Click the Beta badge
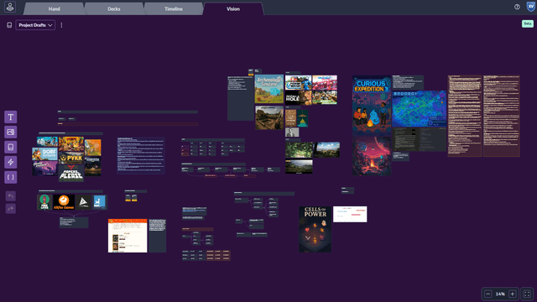The image size is (537, 302). coord(528,23)
